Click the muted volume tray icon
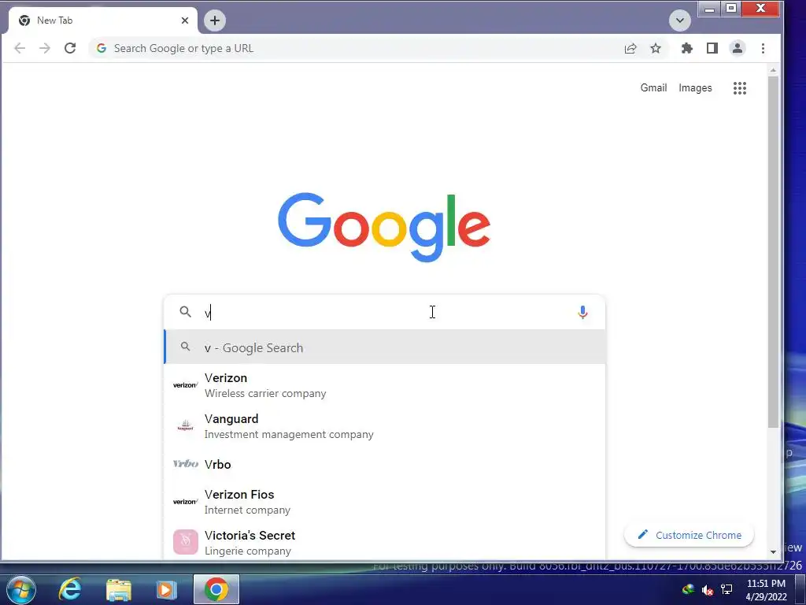The width and height of the screenshot is (806, 605). point(708,589)
